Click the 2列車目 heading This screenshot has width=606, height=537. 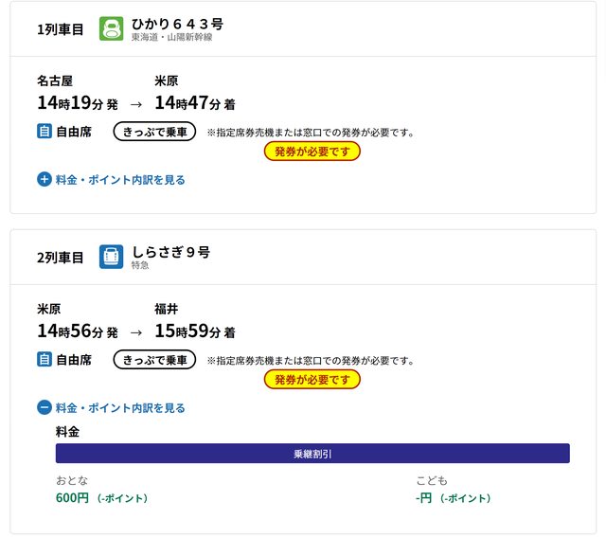pos(61,258)
